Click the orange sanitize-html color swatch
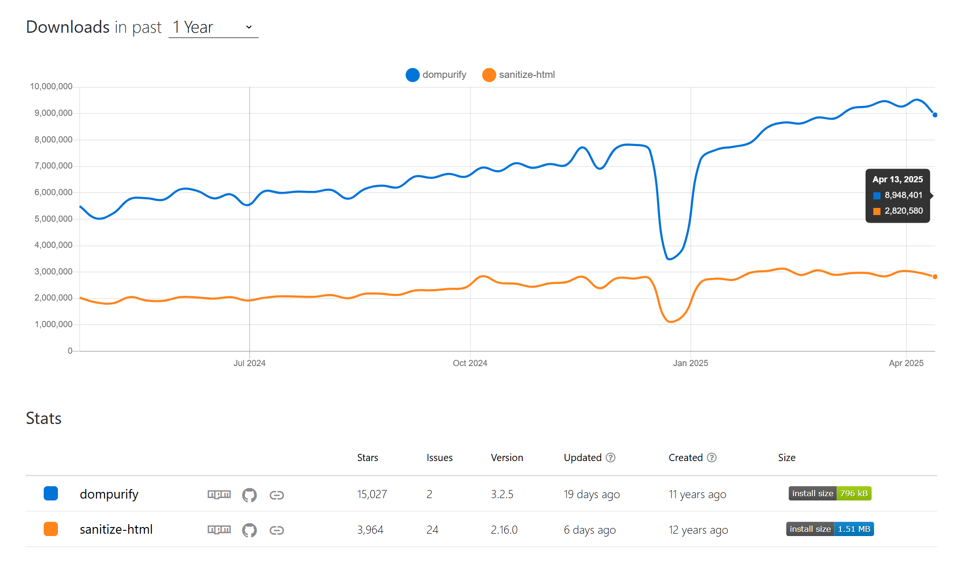The height and width of the screenshot is (575, 970). pos(51,529)
